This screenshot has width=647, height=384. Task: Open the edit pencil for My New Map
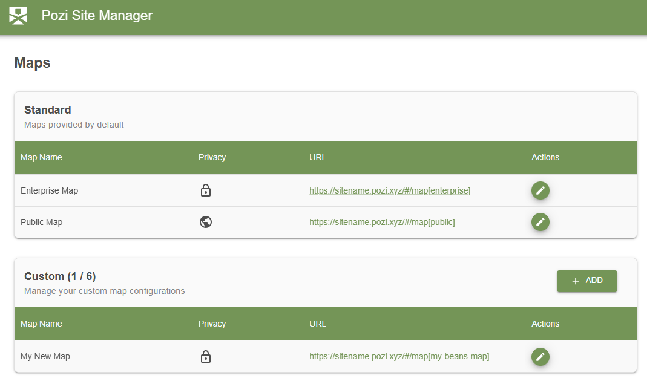pyautogui.click(x=540, y=356)
